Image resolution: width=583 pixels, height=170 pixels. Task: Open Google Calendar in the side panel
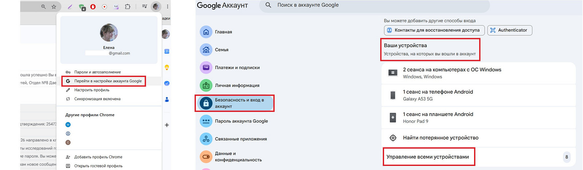tap(167, 51)
